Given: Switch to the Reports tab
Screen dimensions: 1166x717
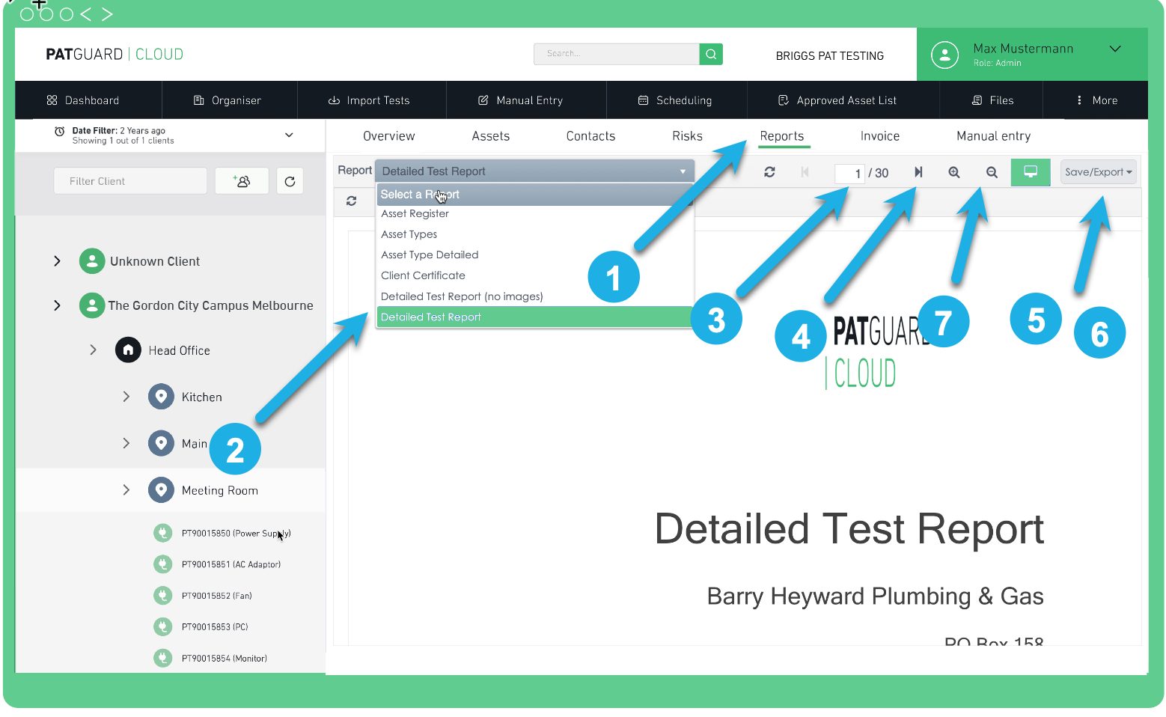Looking at the screenshot, I should pyautogui.click(x=781, y=136).
